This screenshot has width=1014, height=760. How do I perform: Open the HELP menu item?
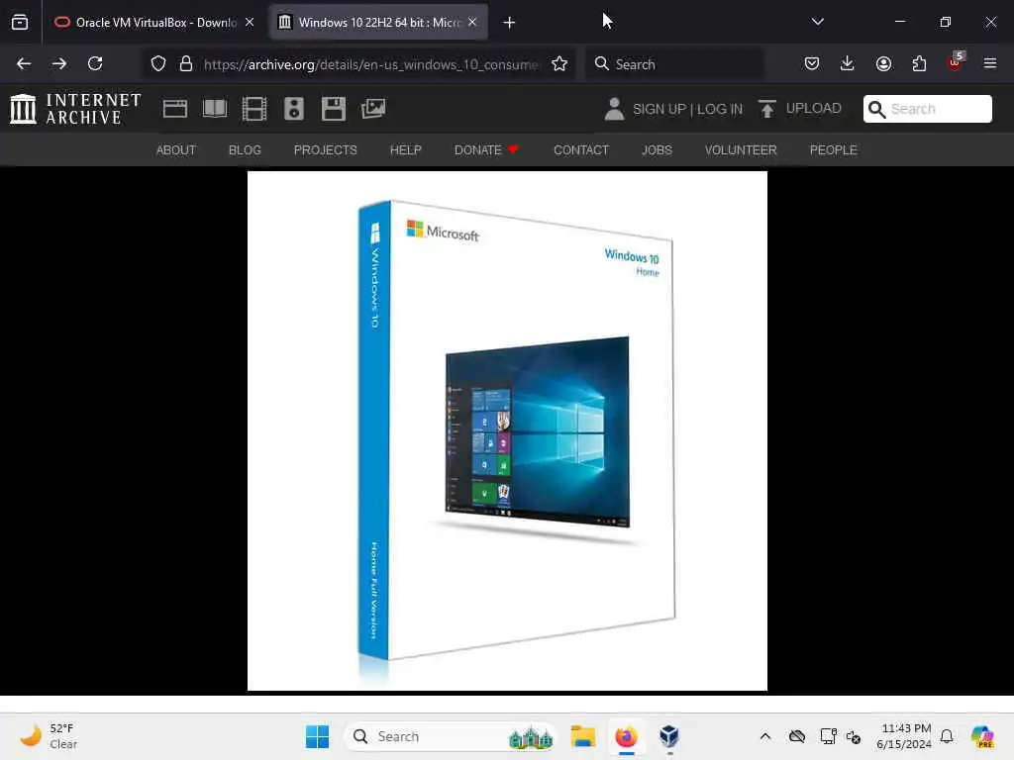405,150
